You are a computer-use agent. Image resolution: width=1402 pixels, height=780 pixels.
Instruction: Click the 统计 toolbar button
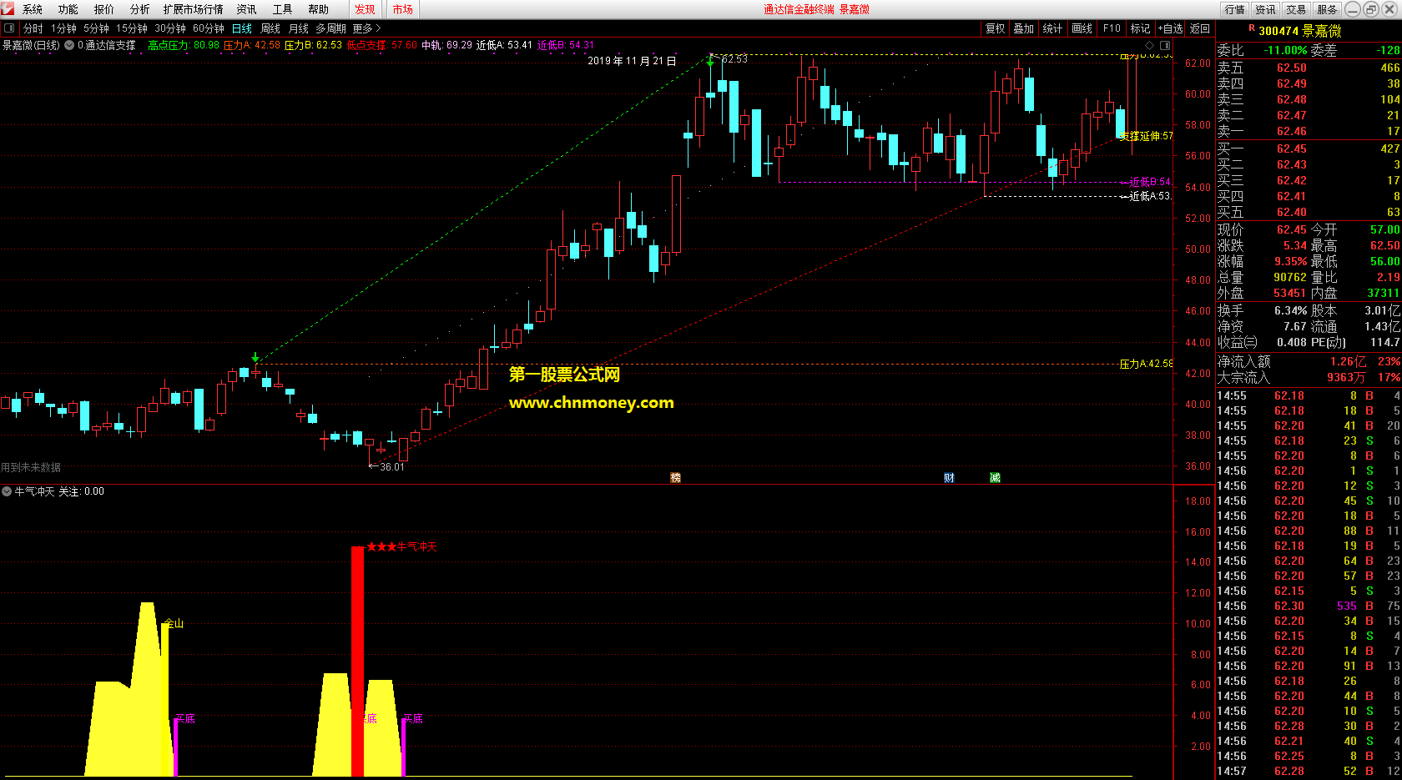(x=1053, y=28)
